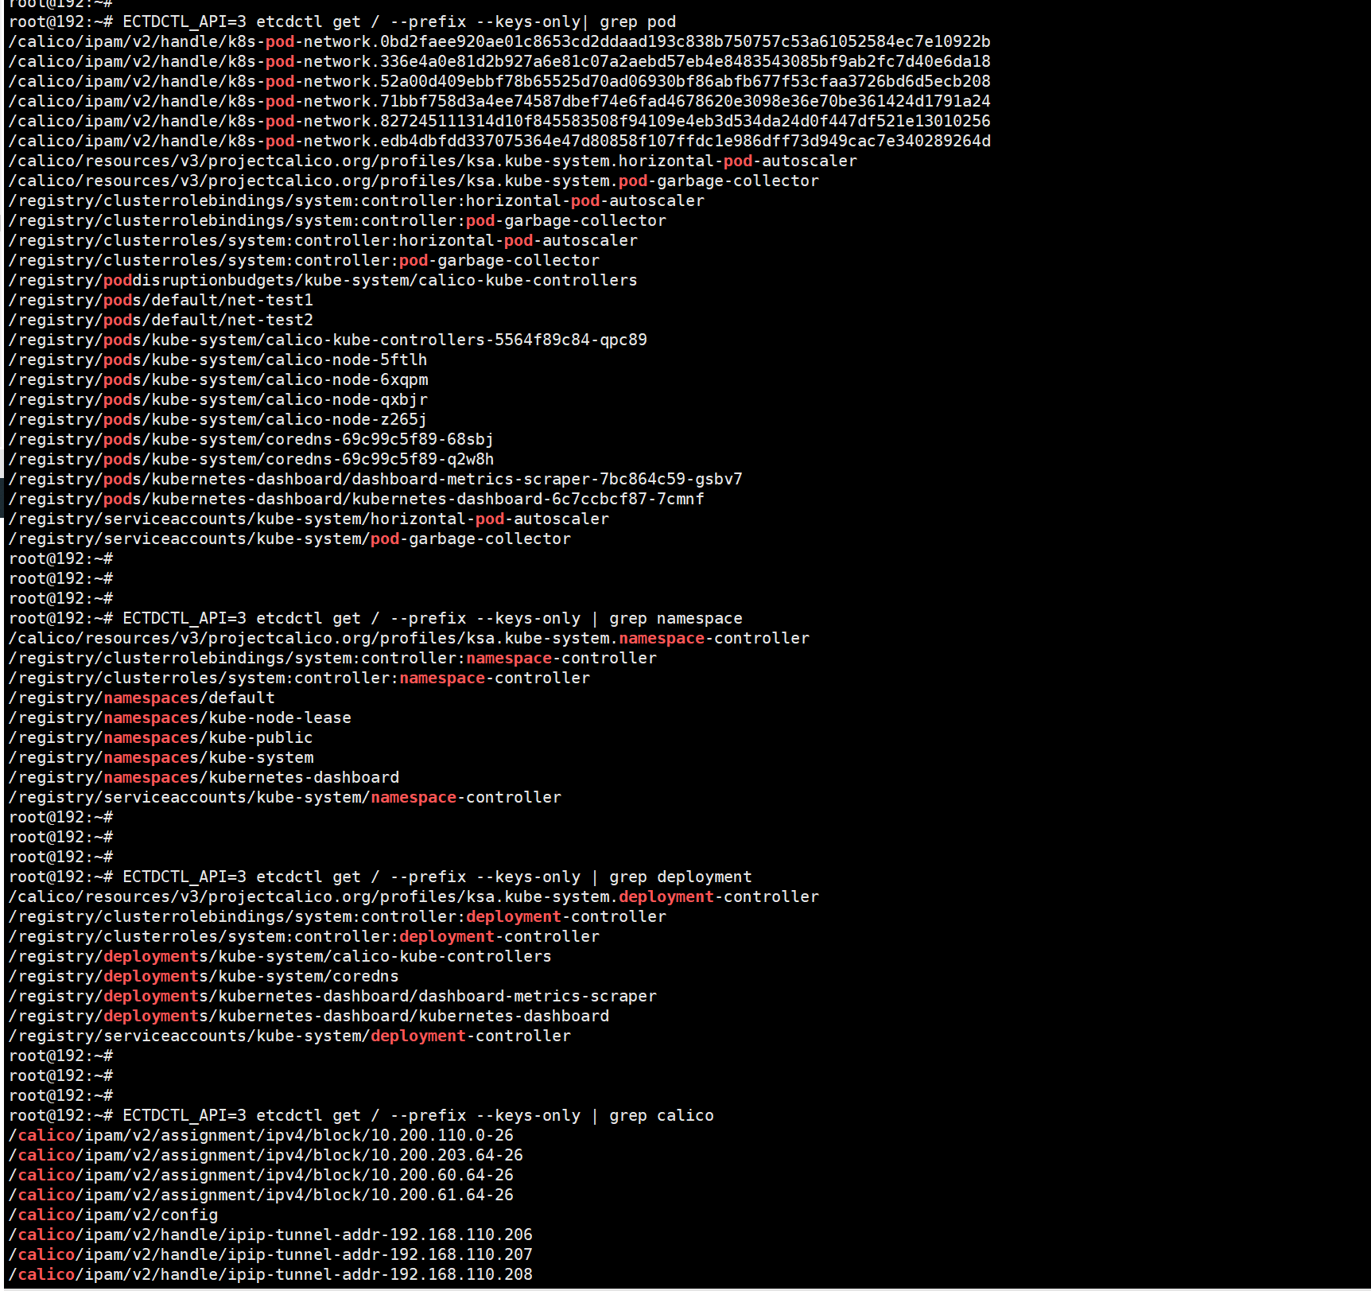Screen dimensions: 1371x1291
Task: Click the pod key "dashboard-metrics-scraper-7bc864c59-gsbv7"
Action: point(375,479)
